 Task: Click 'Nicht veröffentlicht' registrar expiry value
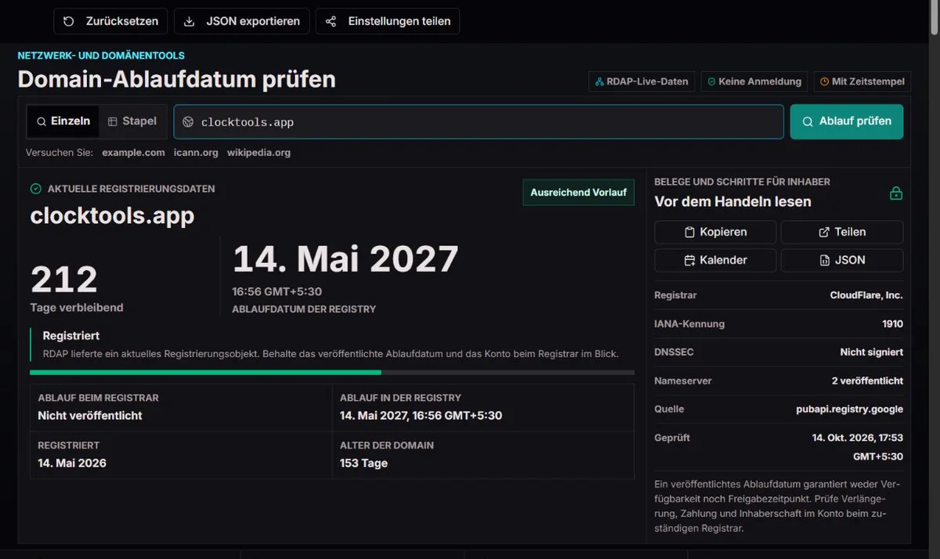pyautogui.click(x=90, y=416)
